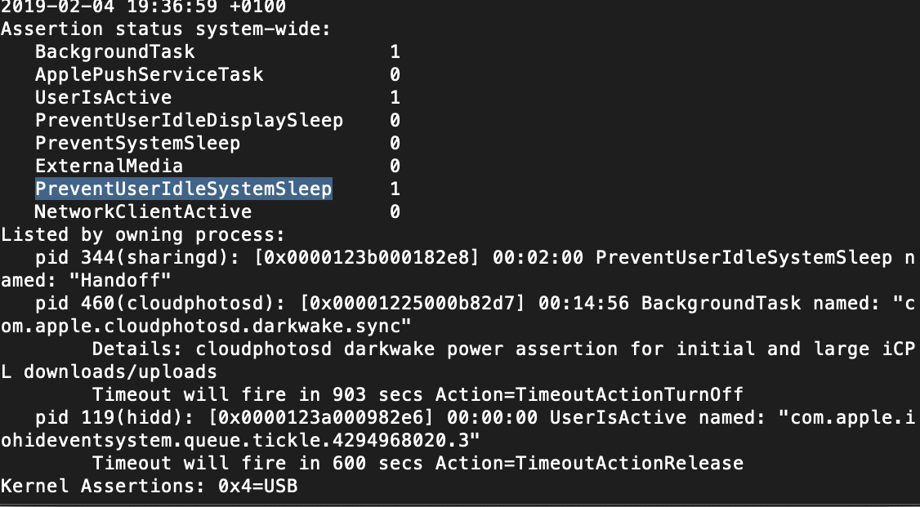Click the BackgroundTask assertion line
This screenshot has width=920, height=507.
coord(115,52)
